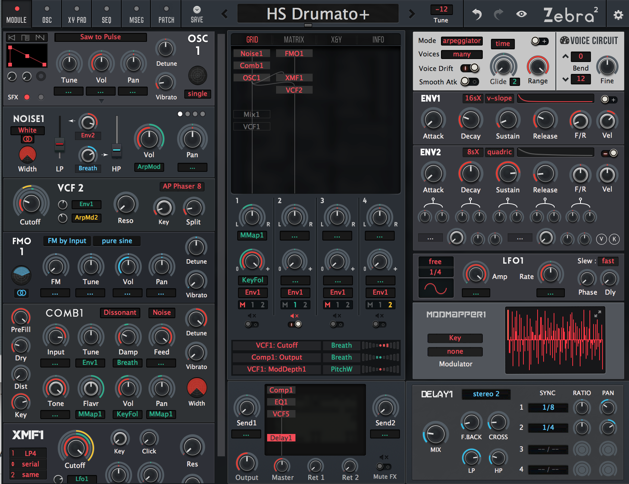
Task: Open ENV1 v-slope mode dropdown
Action: tap(499, 98)
